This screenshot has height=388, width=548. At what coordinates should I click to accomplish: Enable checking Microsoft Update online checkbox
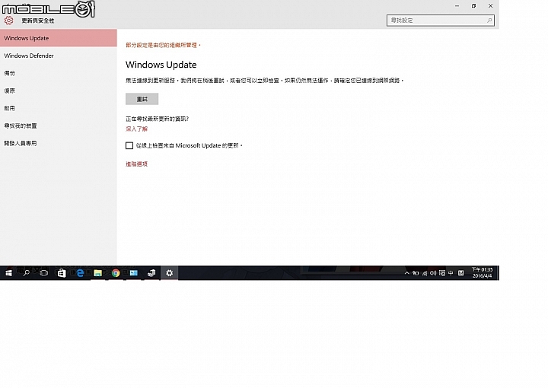[x=129, y=145]
